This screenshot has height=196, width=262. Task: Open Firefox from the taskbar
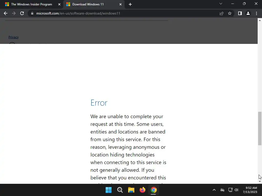coord(142,190)
